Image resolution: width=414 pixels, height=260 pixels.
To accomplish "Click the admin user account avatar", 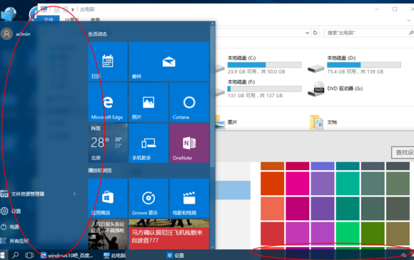I will click(6, 34).
